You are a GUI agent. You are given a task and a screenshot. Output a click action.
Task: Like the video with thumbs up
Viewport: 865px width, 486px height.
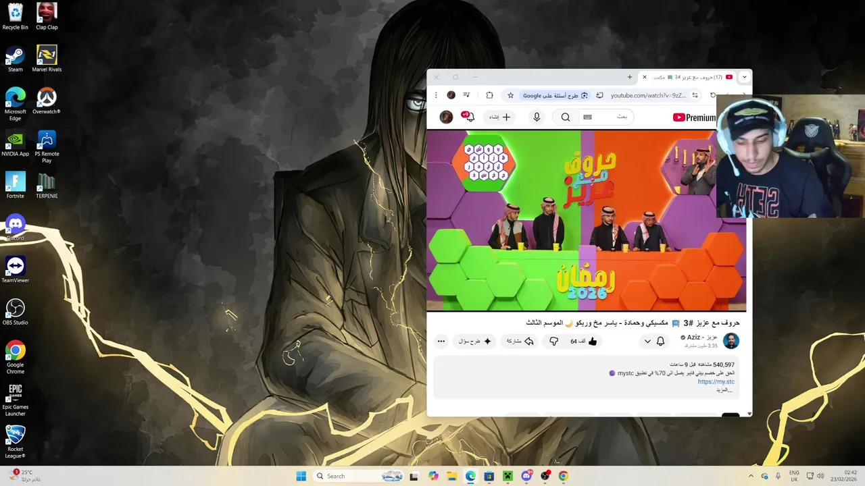point(585,342)
